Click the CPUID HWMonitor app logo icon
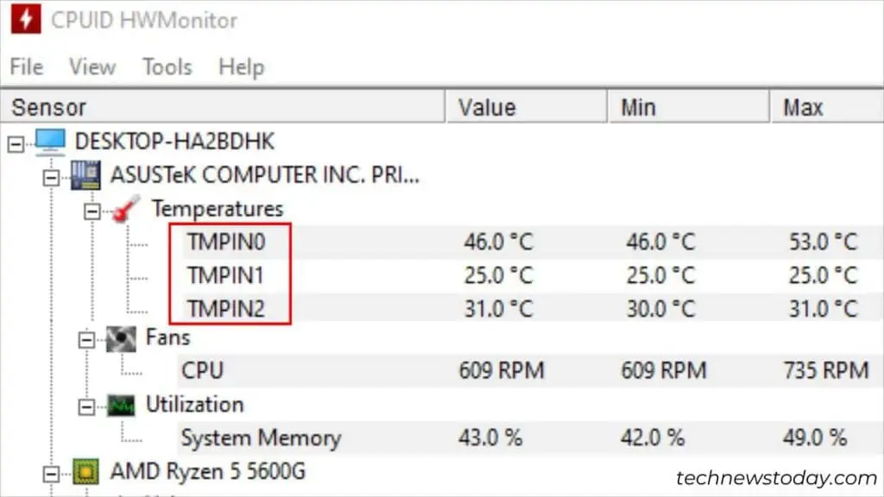Image resolution: width=884 pixels, height=497 pixels. point(27,19)
